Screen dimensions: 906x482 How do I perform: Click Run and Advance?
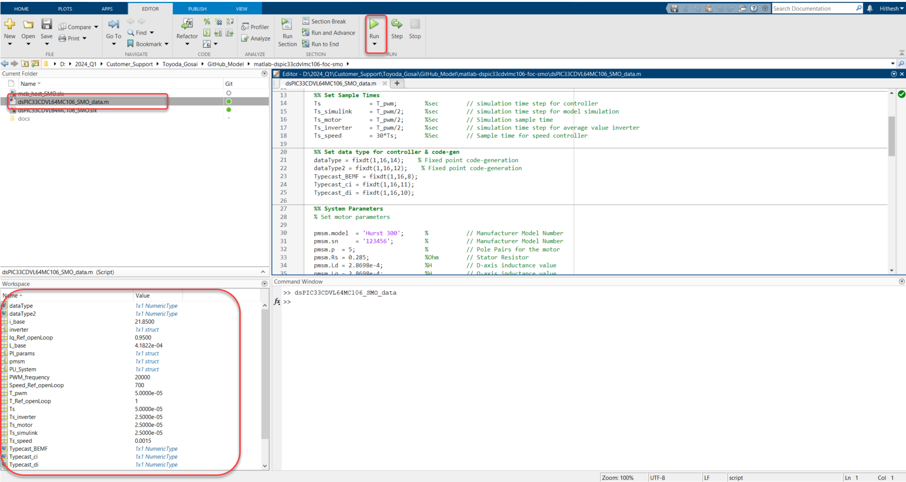[329, 33]
